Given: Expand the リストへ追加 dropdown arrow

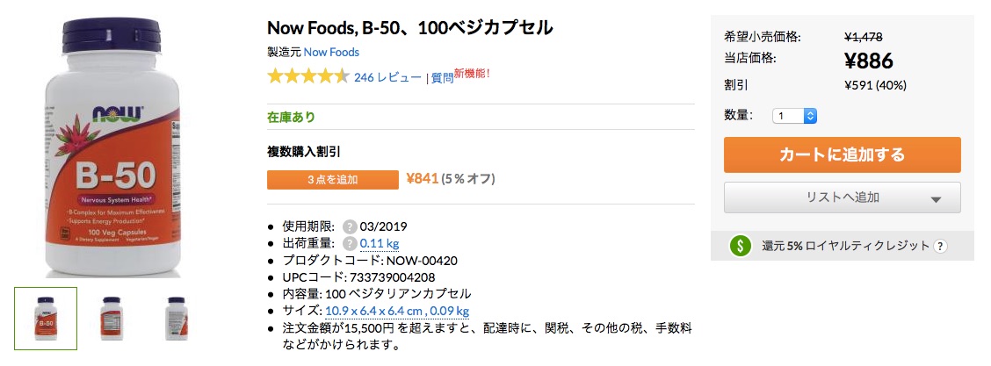Looking at the screenshot, I should click(936, 199).
